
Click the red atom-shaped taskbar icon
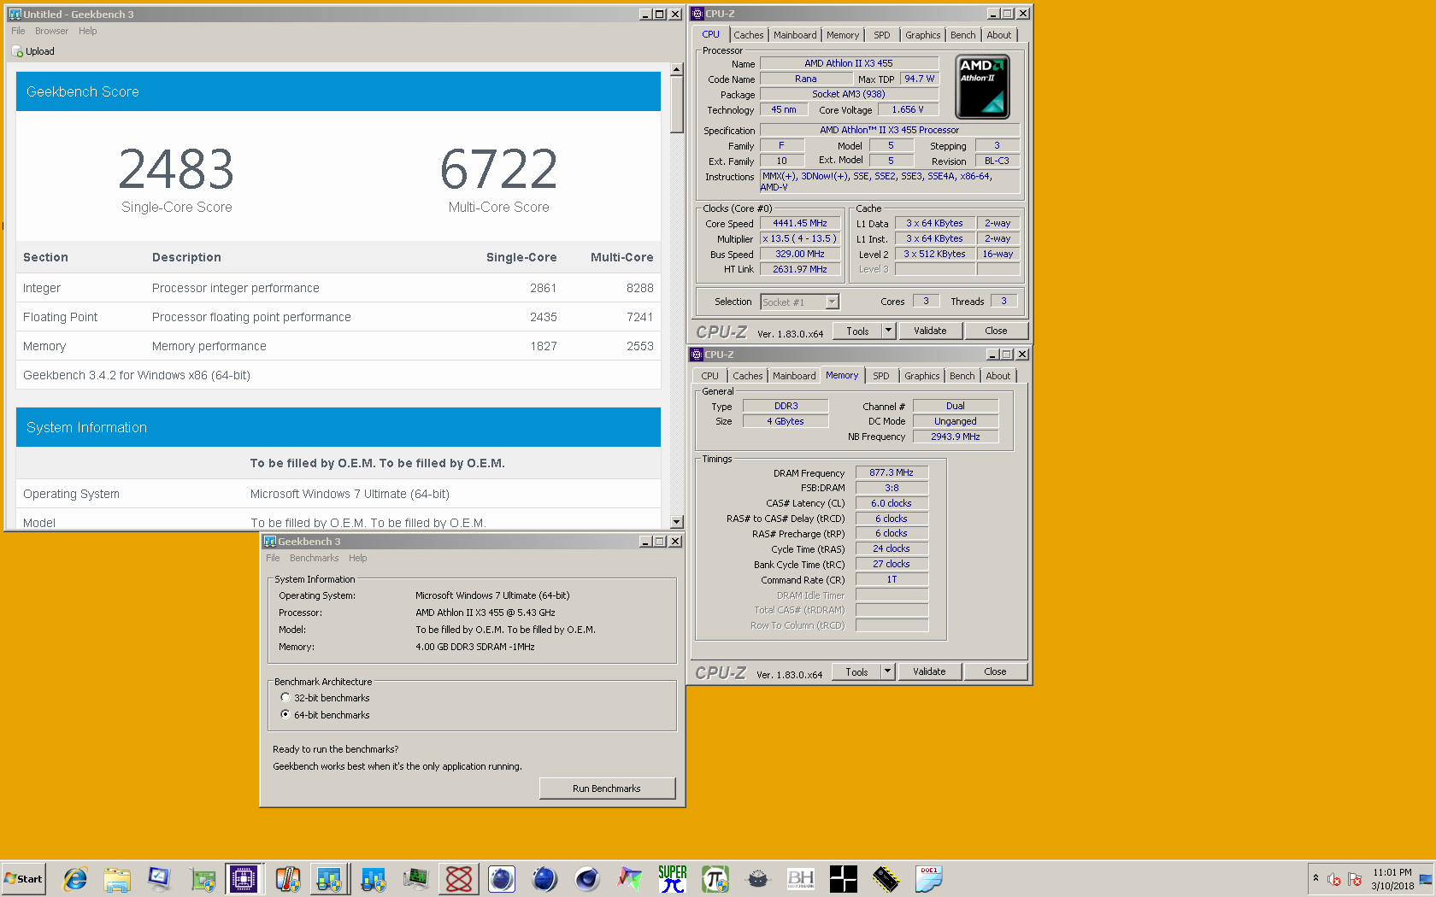(x=459, y=878)
